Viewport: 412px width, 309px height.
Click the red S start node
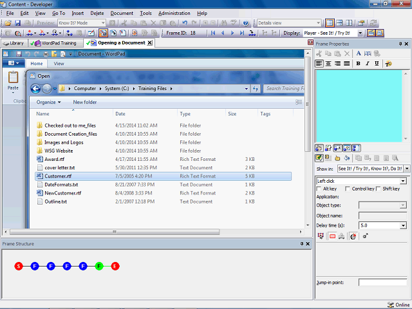pyautogui.click(x=19, y=267)
